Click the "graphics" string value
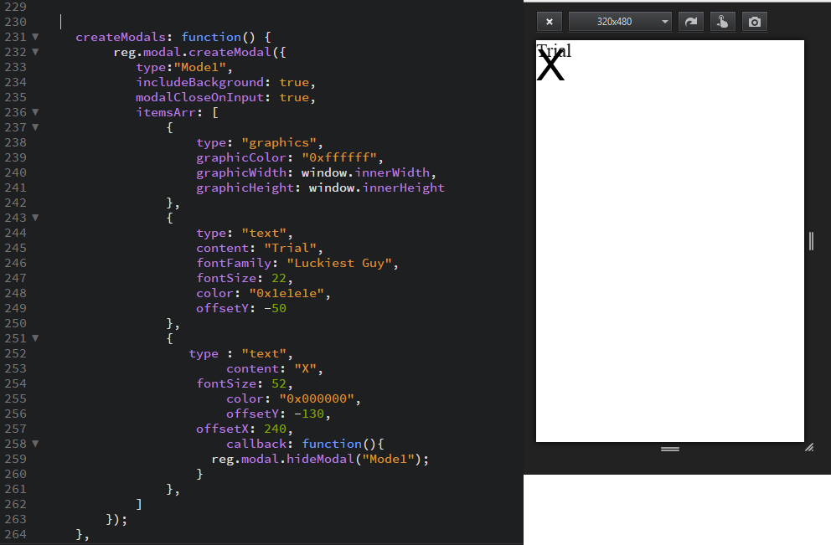The height and width of the screenshot is (545, 831). click(279, 142)
